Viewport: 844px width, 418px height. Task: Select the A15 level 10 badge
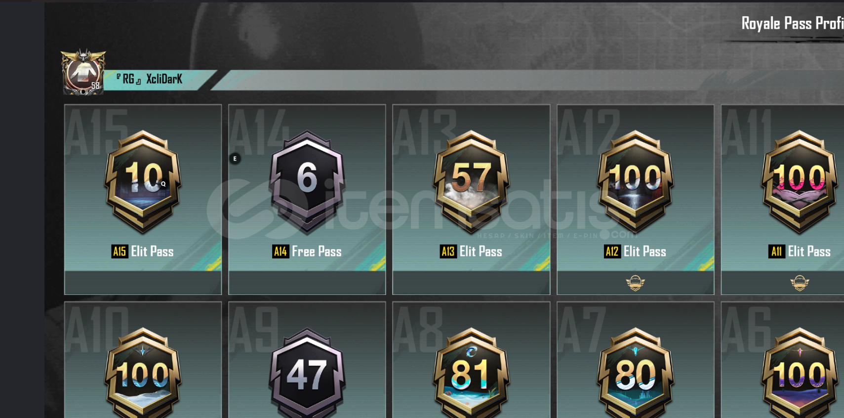coord(143,181)
